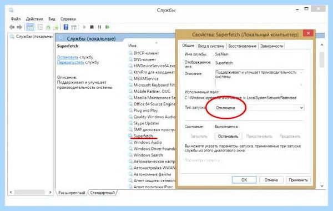The height and width of the screenshot is (211, 333).
Task: Switch to the Восстановление tab
Action: pyautogui.click(x=242, y=46)
